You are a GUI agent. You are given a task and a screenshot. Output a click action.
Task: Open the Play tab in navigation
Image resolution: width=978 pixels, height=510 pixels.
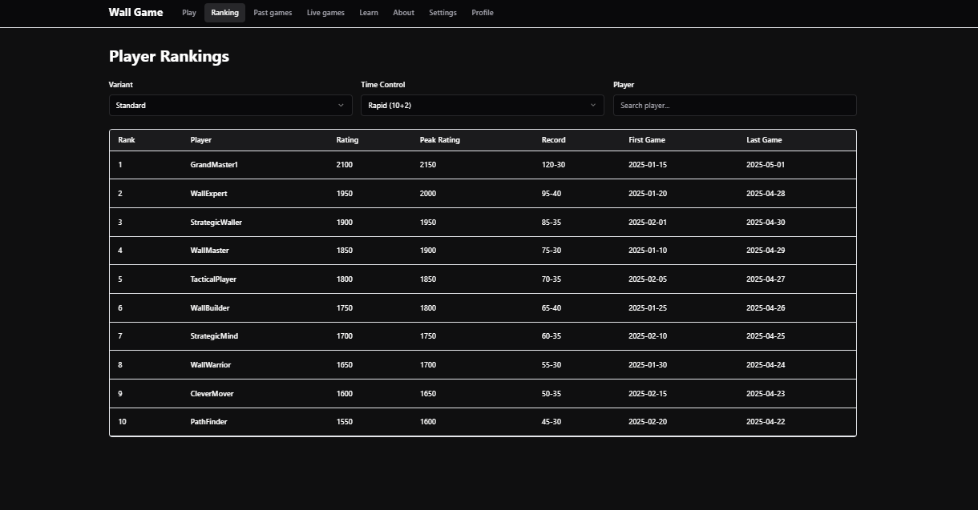[x=189, y=13]
